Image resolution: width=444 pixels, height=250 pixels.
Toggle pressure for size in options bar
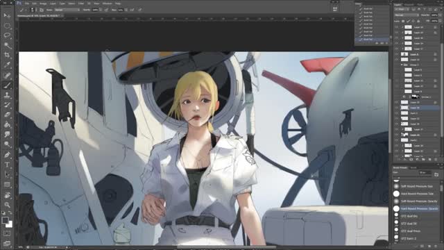140,10
